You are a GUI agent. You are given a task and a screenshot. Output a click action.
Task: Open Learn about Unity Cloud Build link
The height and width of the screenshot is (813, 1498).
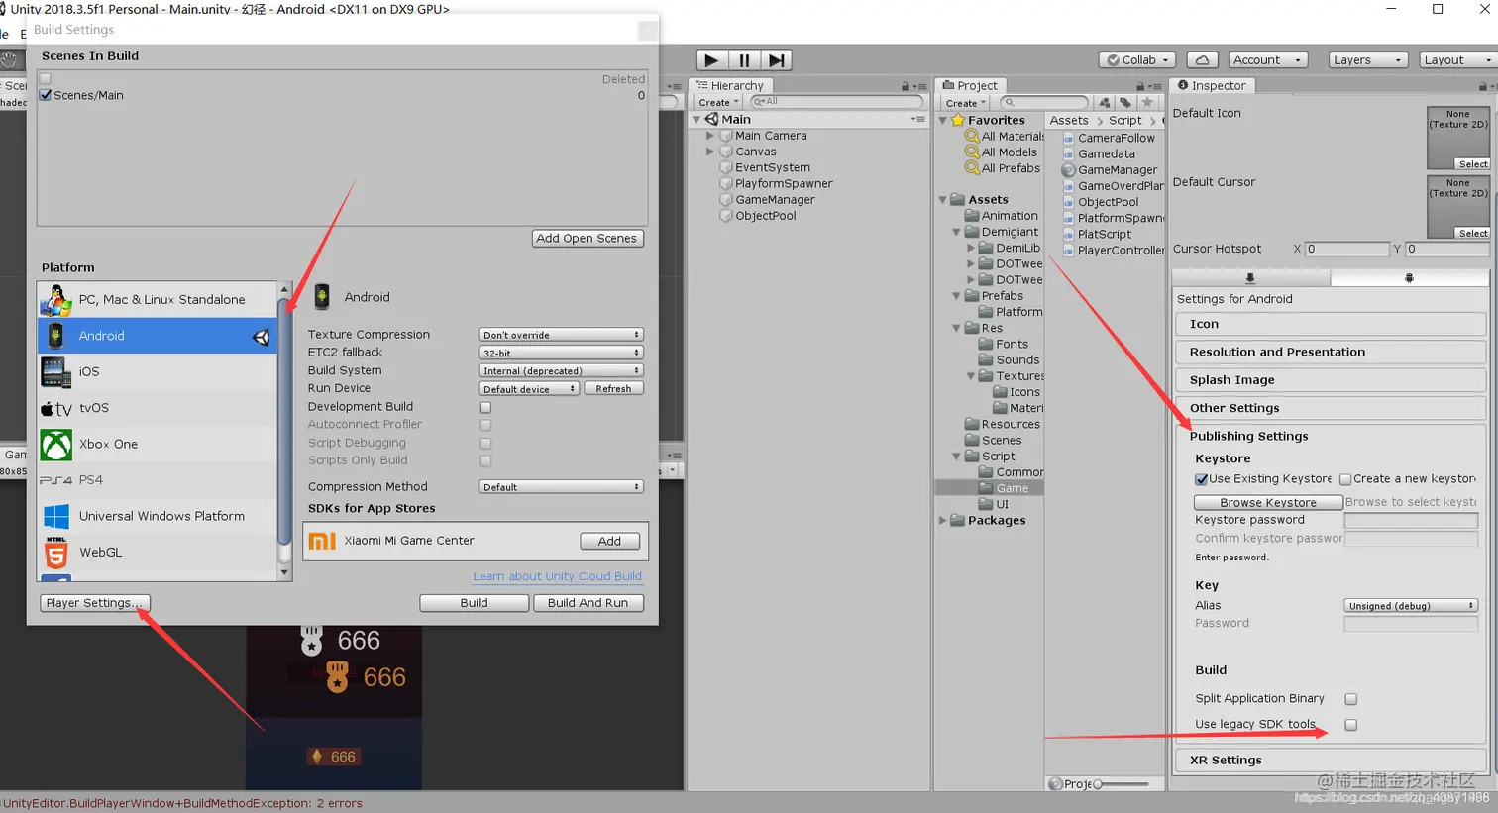pyautogui.click(x=557, y=576)
